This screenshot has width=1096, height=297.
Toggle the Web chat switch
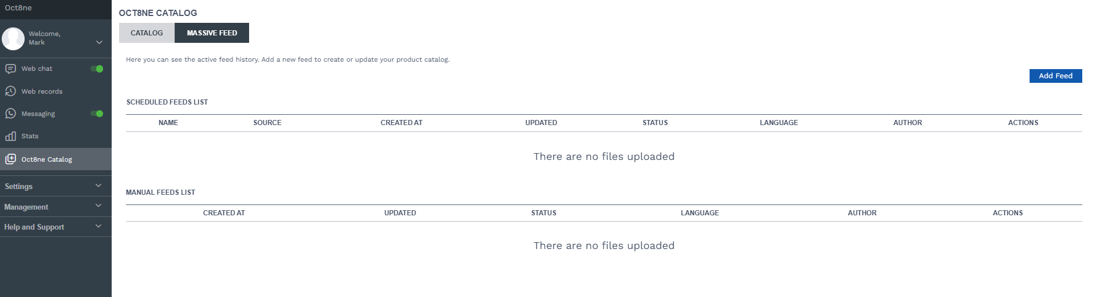97,69
